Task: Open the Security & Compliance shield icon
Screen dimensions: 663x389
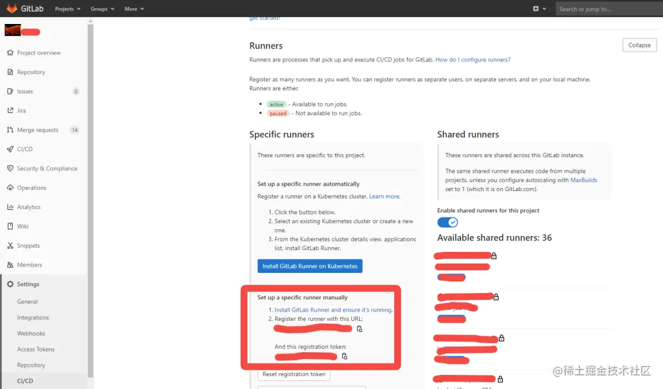Action: [x=10, y=168]
